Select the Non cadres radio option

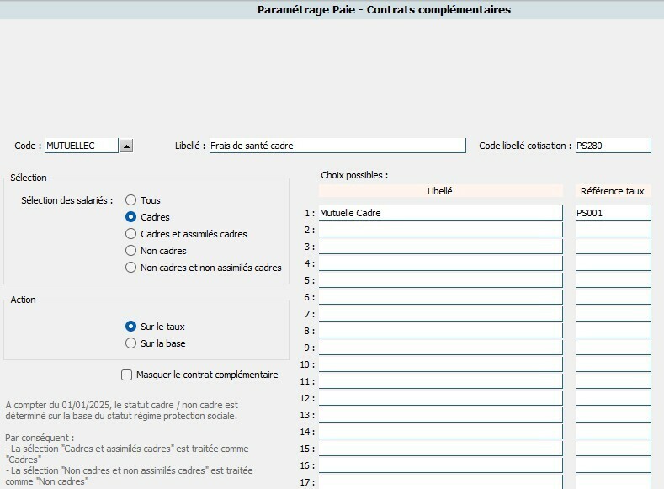tap(130, 251)
